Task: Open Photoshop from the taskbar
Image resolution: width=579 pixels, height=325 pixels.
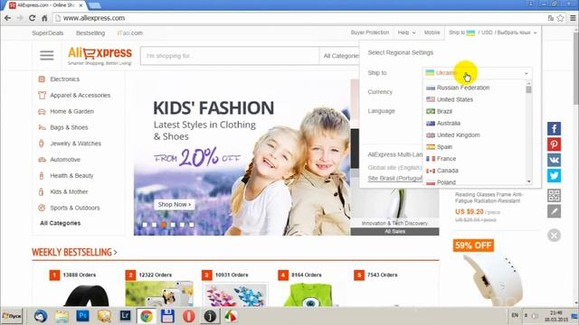Action: point(82,316)
